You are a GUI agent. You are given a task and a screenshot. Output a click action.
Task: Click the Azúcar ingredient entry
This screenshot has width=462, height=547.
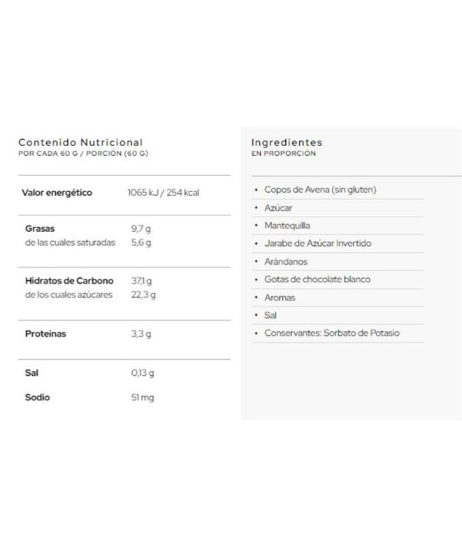[x=278, y=208]
